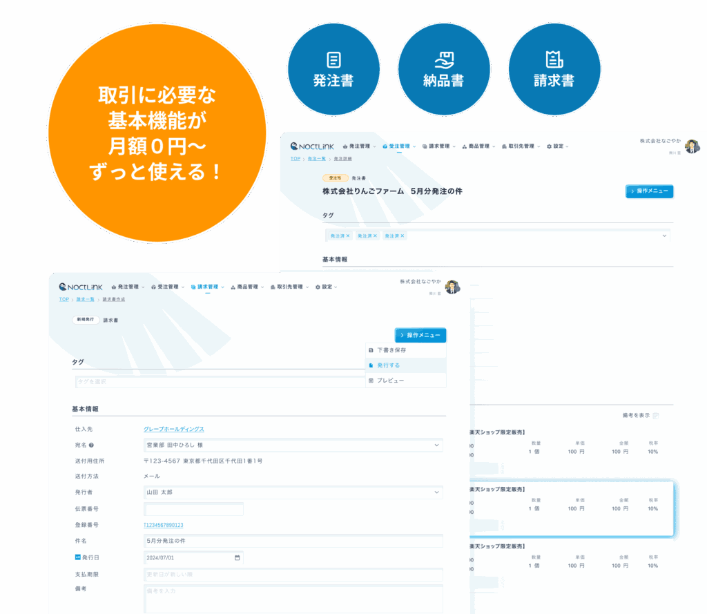Click the help icon beside 宛名 label
707x614 pixels.
coord(91,445)
